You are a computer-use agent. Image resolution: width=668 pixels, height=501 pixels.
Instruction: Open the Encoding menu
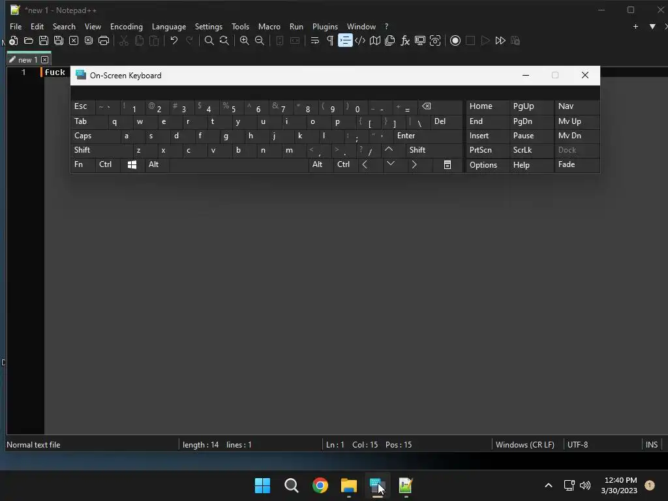tap(127, 26)
